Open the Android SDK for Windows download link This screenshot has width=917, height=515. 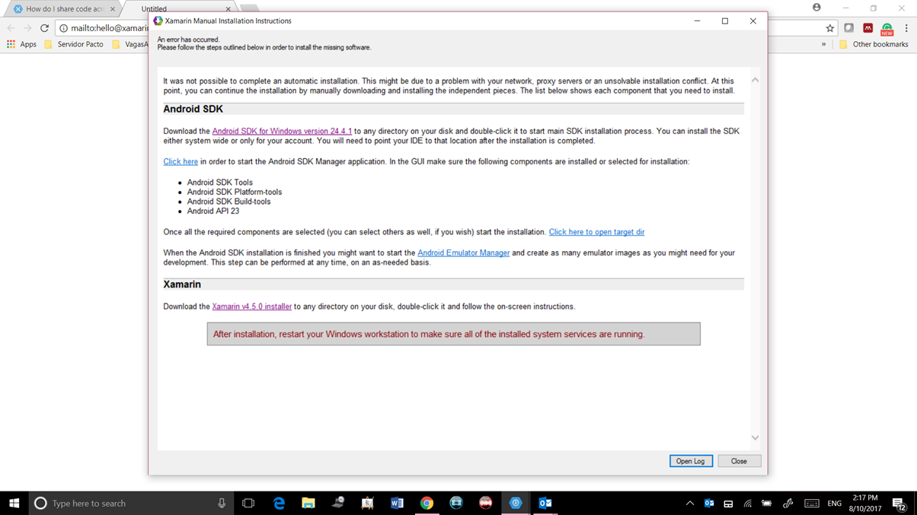coord(282,132)
